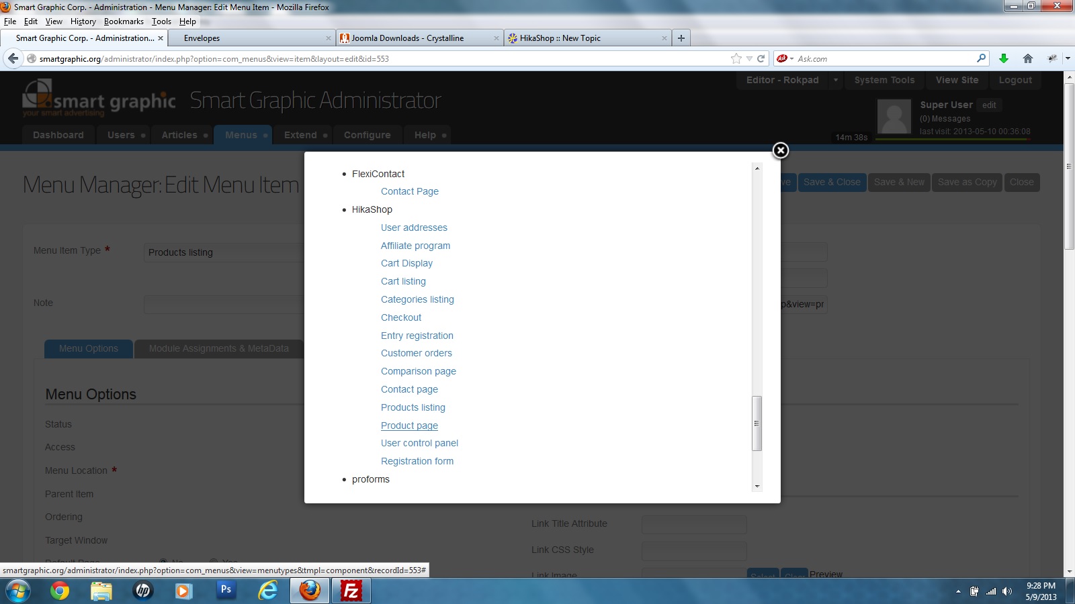
Task: Go to Firefox home page
Action: [x=1028, y=58]
